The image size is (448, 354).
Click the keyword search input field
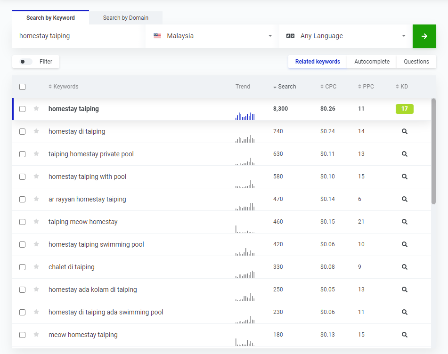coord(78,36)
